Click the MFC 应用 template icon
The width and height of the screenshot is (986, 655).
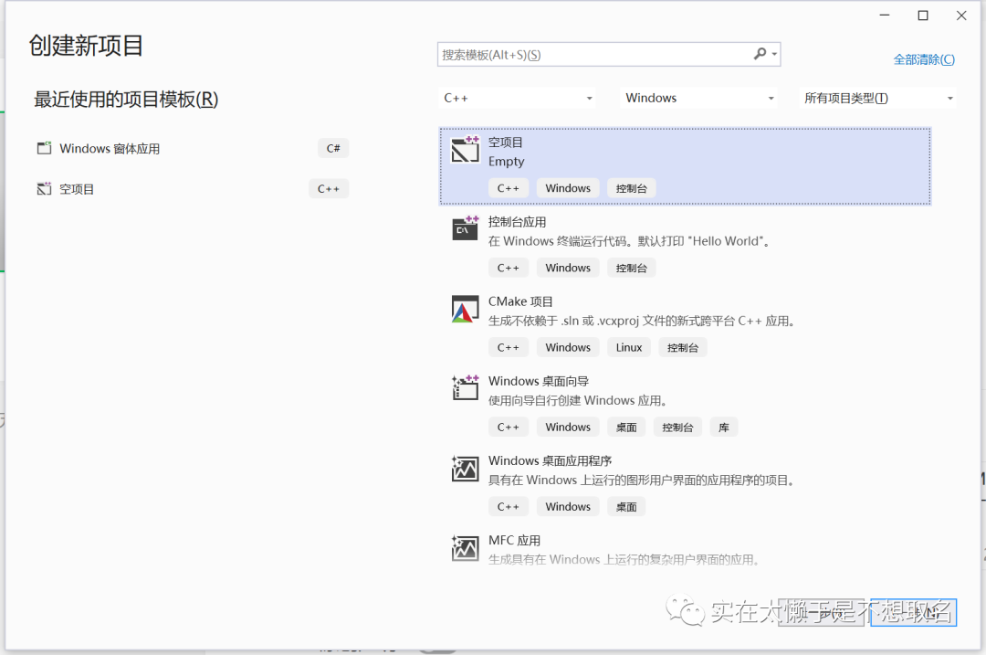click(x=466, y=548)
